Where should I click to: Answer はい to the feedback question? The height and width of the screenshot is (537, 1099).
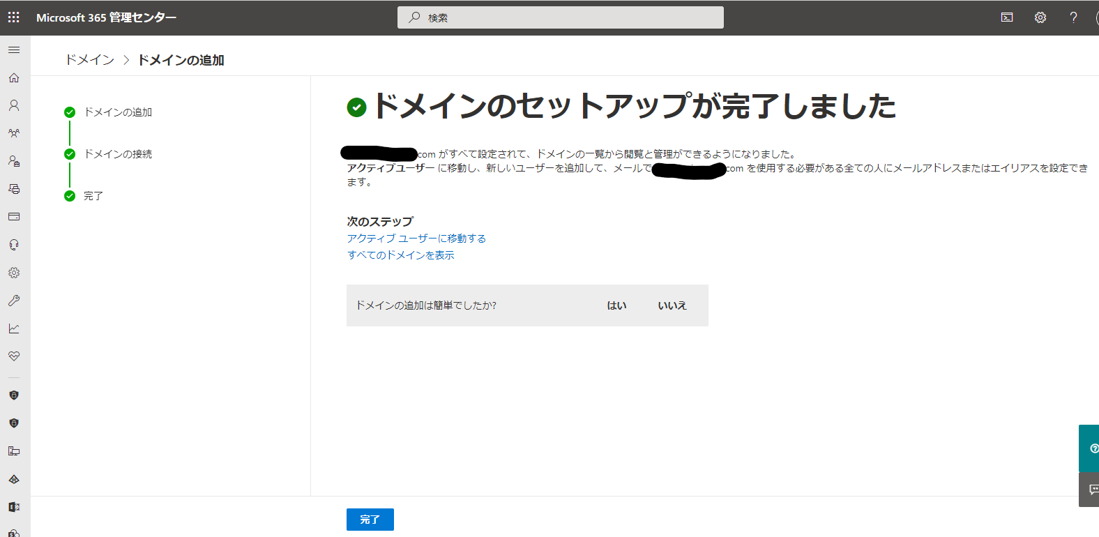(x=617, y=305)
